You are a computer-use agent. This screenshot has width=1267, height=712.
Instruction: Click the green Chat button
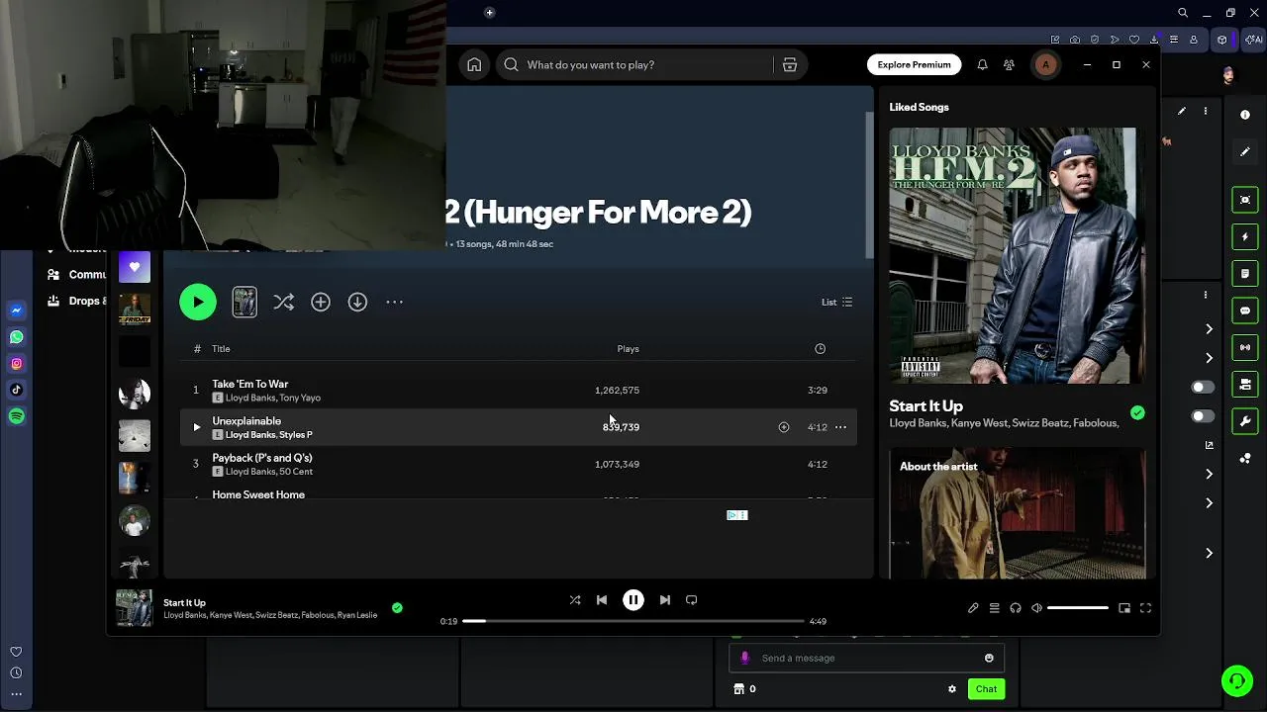click(x=986, y=689)
